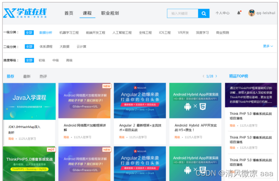279x181 pixels.
Task: Select 商业预测 category
Action: [x=222, y=33]
